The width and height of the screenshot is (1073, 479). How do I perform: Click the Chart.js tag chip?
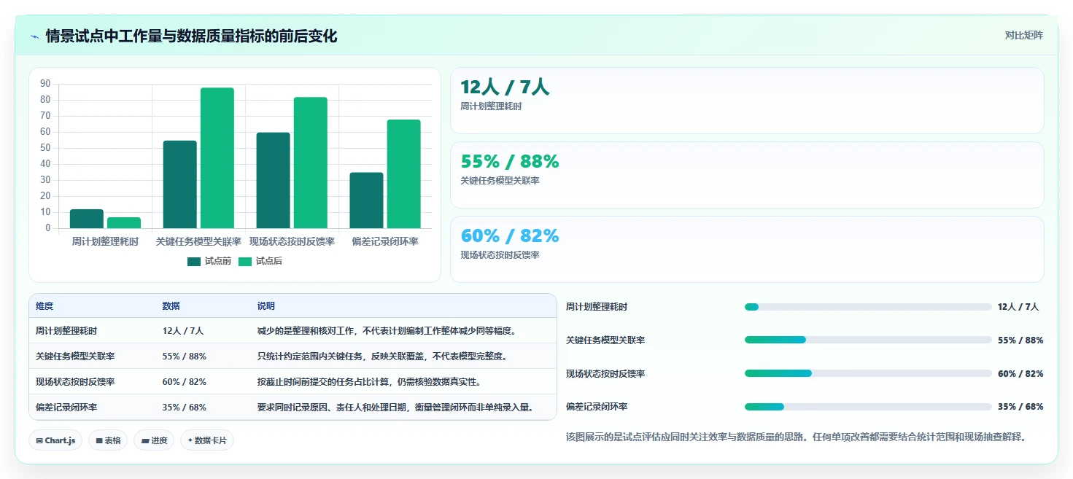(x=55, y=440)
